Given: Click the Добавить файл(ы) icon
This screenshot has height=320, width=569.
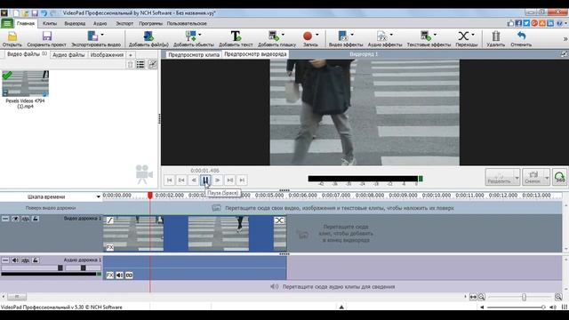Looking at the screenshot, I should (x=148, y=36).
